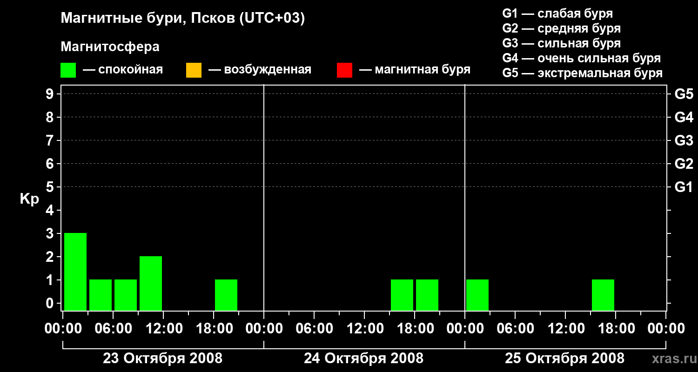Click the red 'магнитная буря' legend swatch
Image resolution: width=698 pixels, height=372 pixels.
pos(344,70)
